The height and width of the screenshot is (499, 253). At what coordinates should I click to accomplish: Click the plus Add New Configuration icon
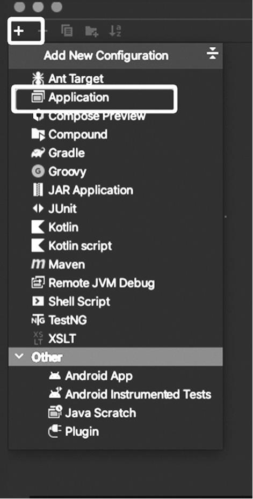click(x=19, y=31)
